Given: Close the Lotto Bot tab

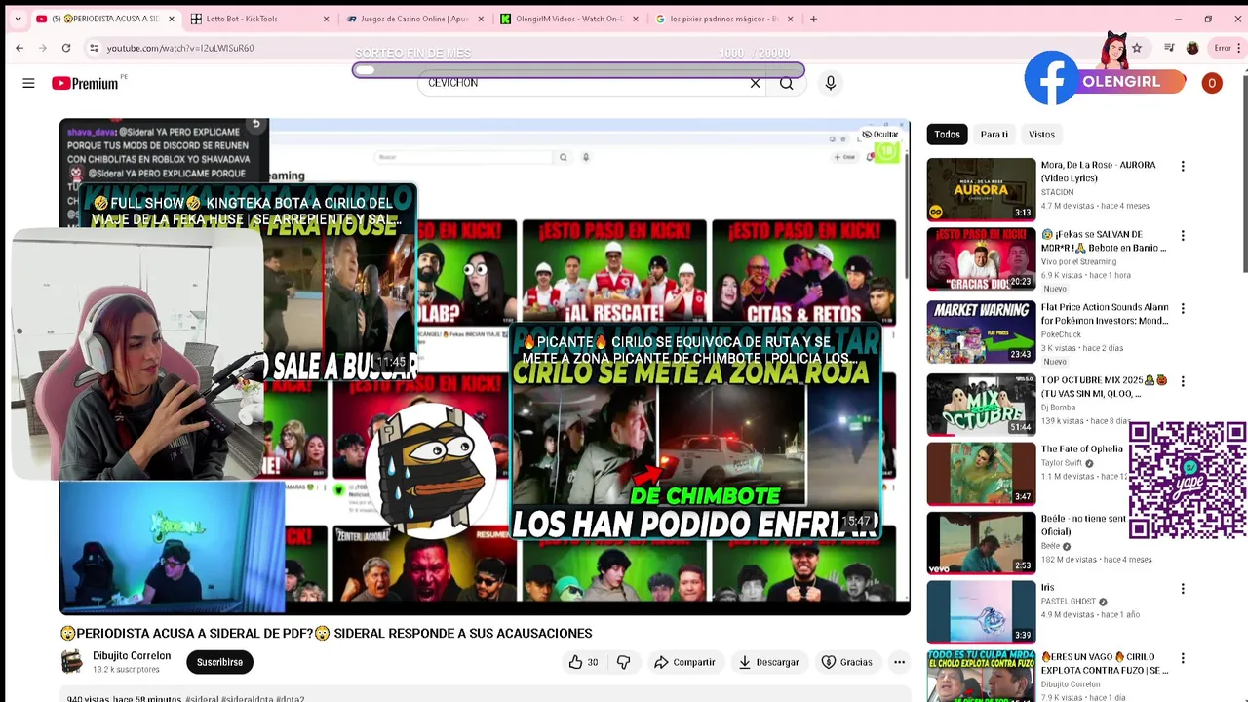Looking at the screenshot, I should click(x=327, y=19).
